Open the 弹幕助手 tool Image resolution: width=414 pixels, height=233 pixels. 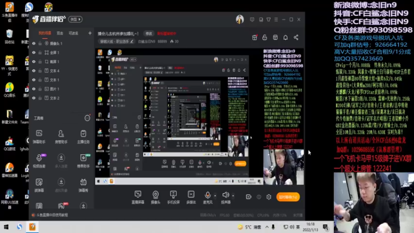pyautogui.click(x=39, y=137)
